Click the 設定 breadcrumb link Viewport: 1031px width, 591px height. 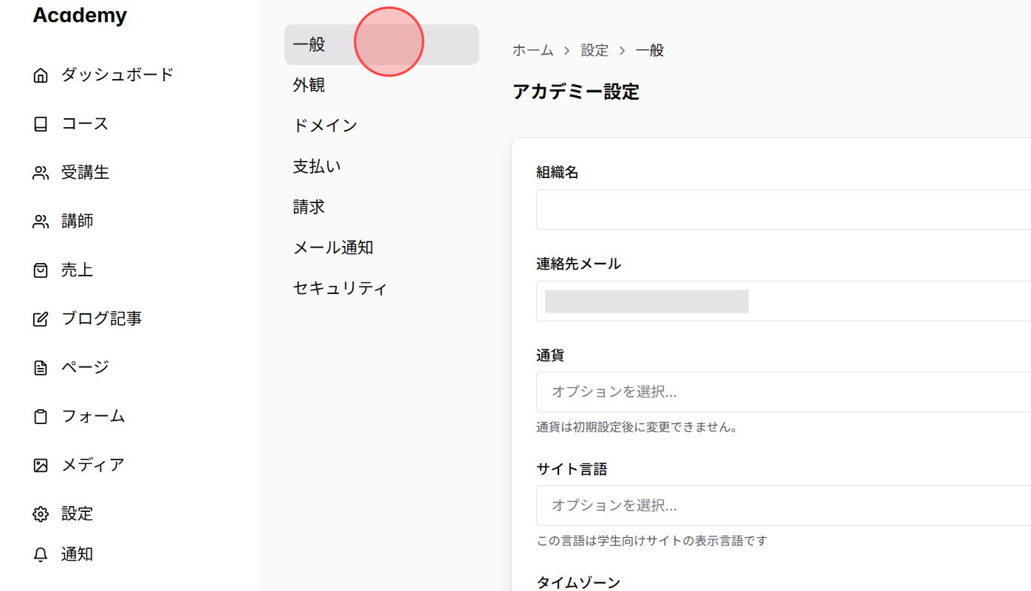[x=596, y=49]
